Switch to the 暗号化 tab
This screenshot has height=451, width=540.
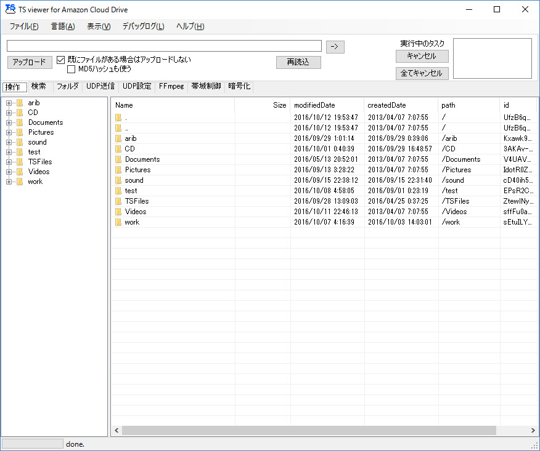click(x=239, y=87)
